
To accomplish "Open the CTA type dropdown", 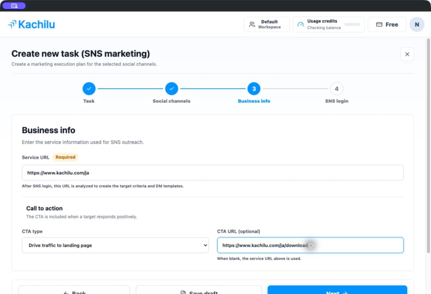I will [115, 245].
